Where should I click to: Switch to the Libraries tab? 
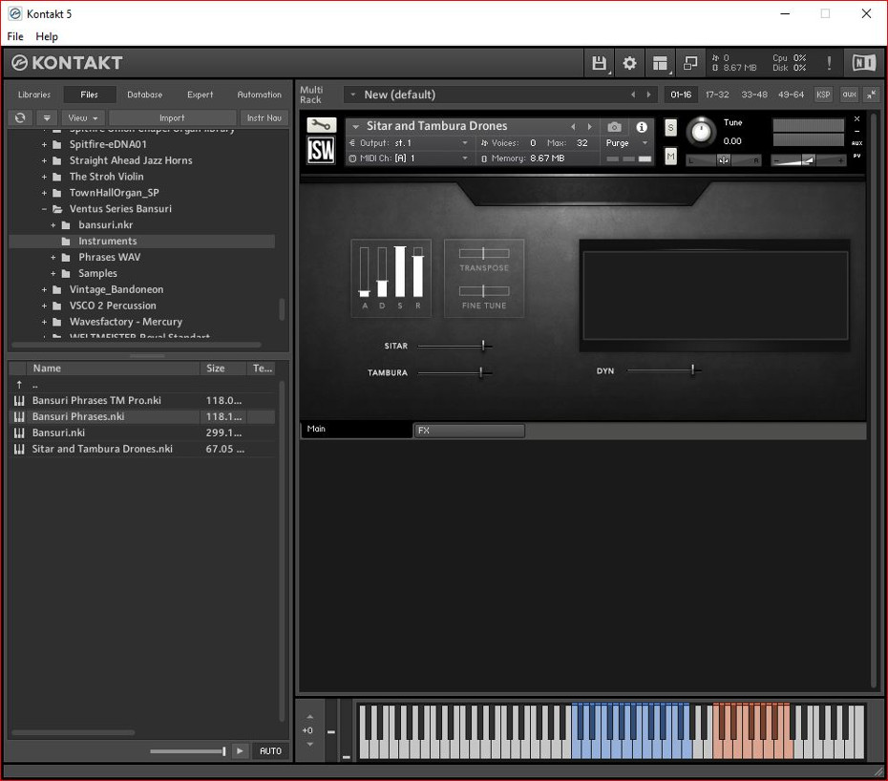click(34, 95)
